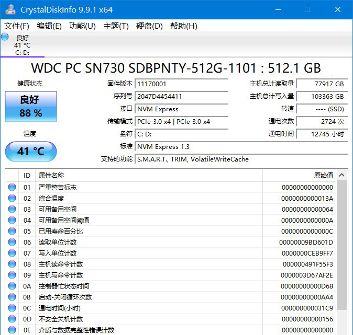Click status orb for attribute 0E 介质与数据完整性错误计数
The image size is (353, 335).
(12, 330)
